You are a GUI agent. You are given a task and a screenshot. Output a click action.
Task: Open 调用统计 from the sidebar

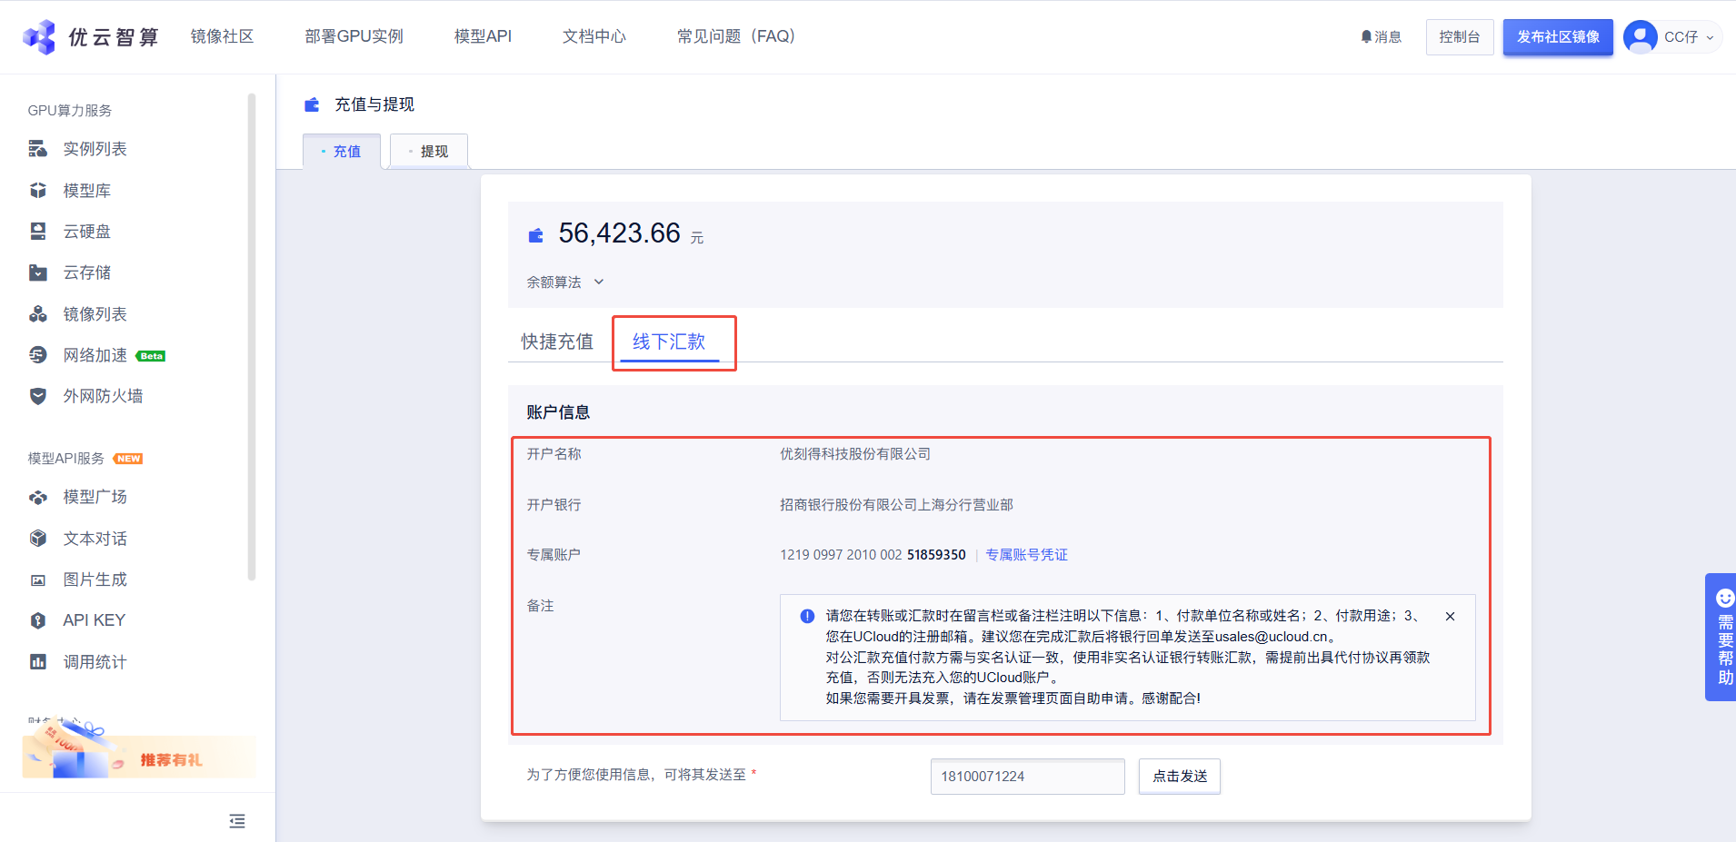[x=95, y=662]
